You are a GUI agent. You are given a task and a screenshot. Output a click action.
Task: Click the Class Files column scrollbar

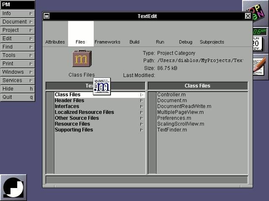pyautogui.click(x=152, y=133)
